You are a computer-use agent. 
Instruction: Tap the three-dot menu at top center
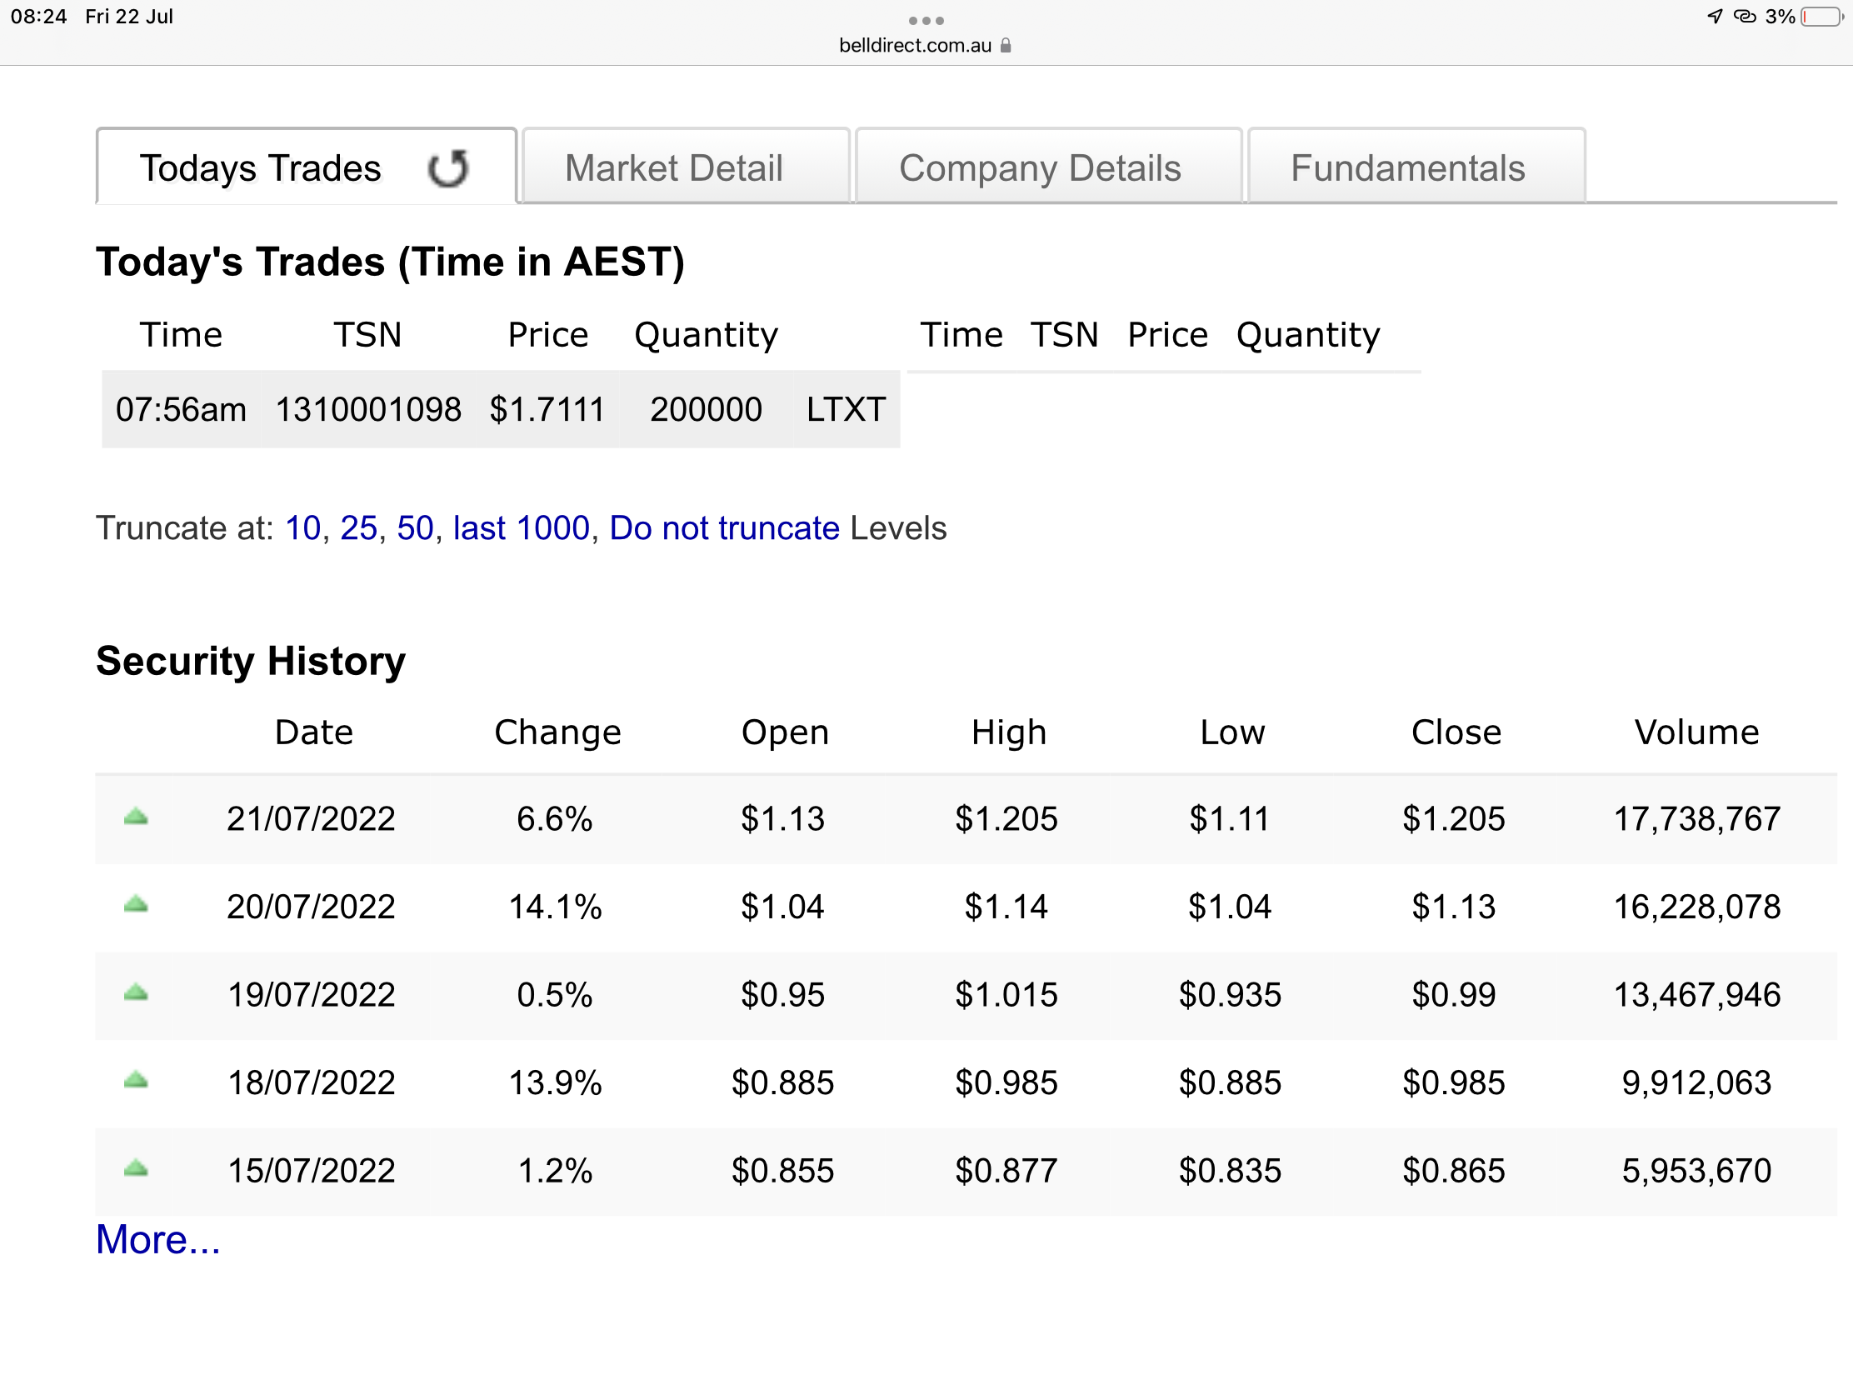[x=926, y=20]
